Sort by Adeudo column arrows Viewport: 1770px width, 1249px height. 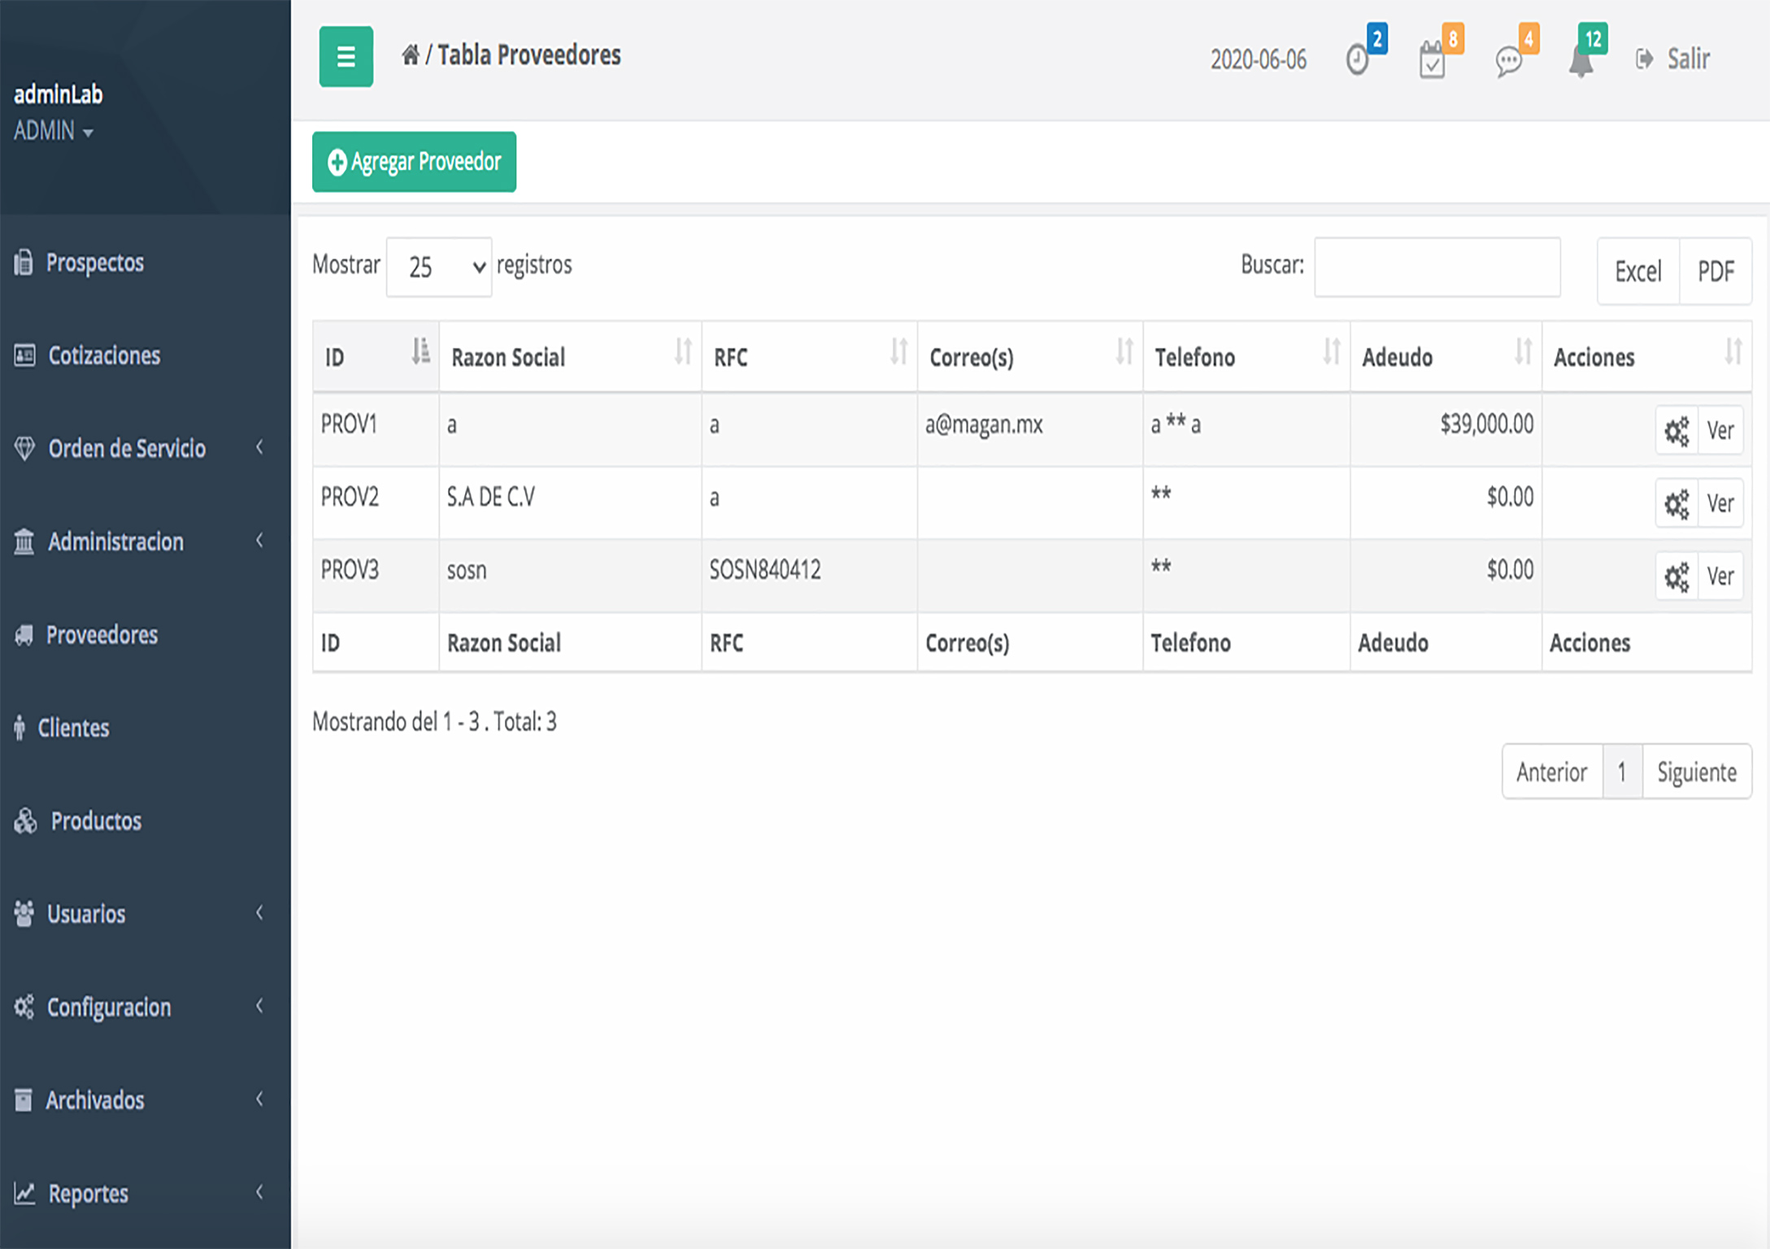[1523, 351]
